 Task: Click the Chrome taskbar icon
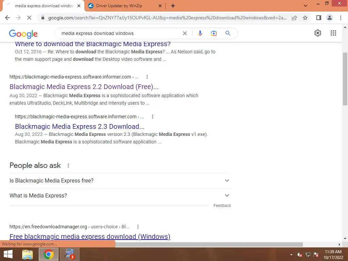click(x=48, y=254)
